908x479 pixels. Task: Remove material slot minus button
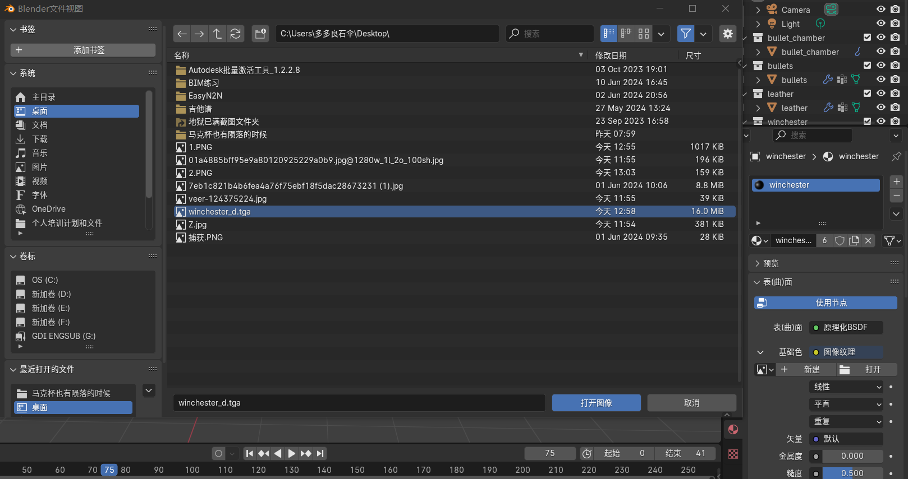[x=896, y=195]
